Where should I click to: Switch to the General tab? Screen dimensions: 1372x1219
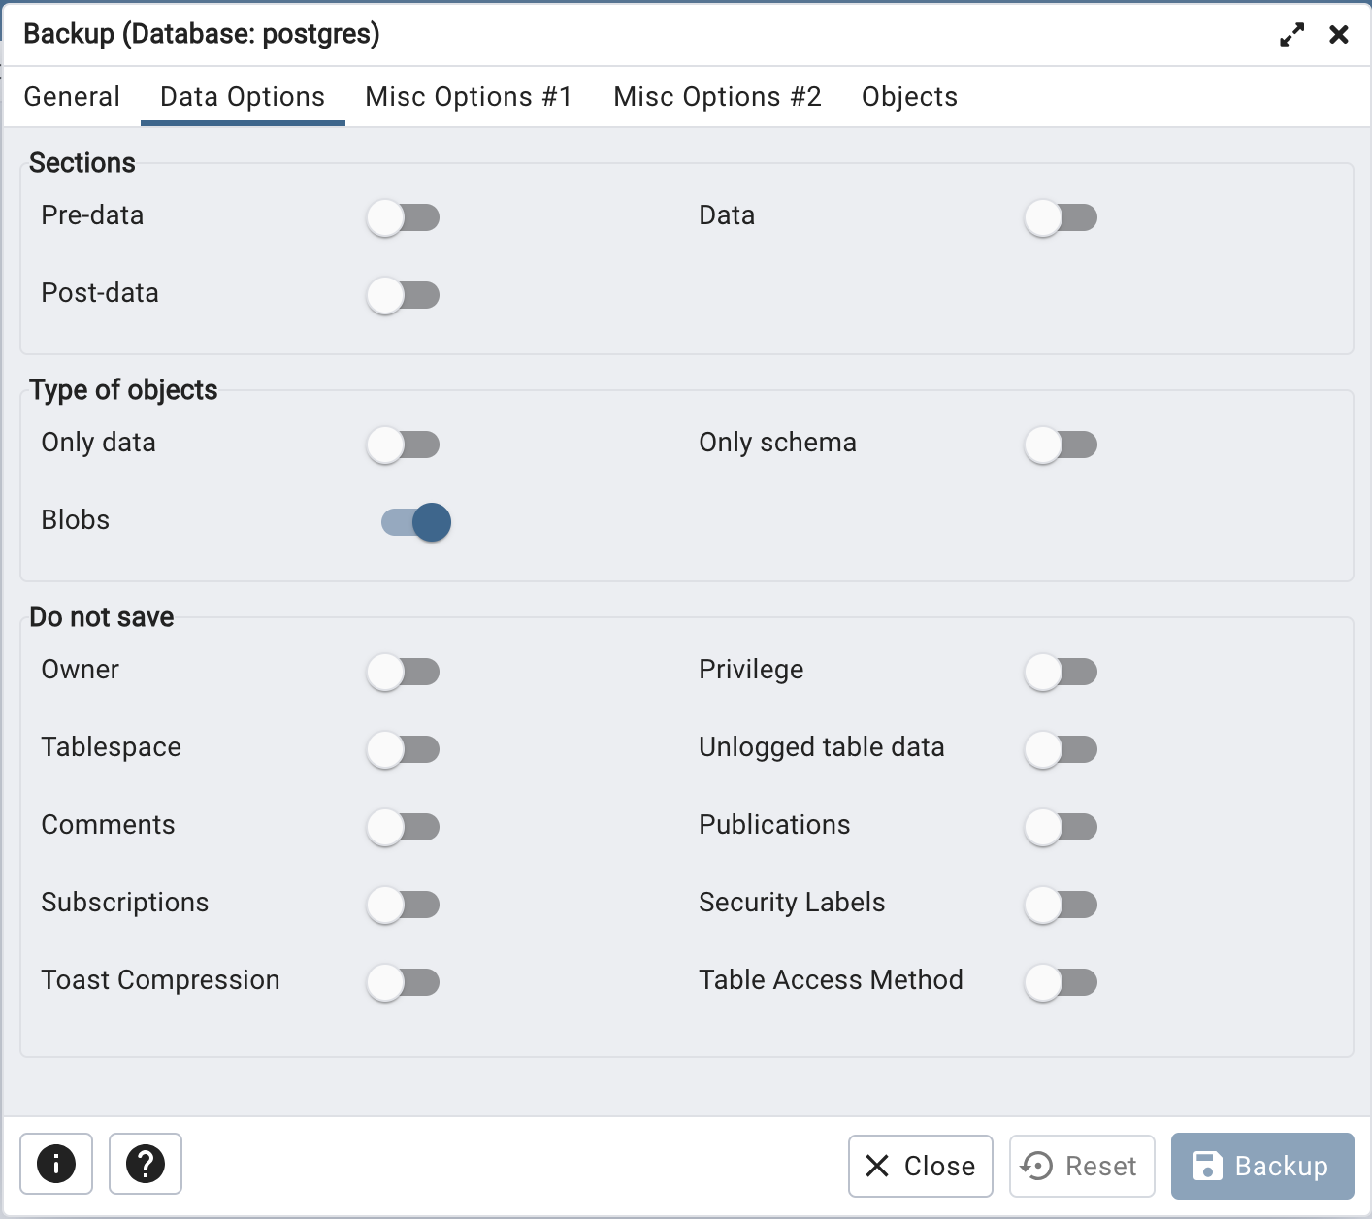coord(72,97)
